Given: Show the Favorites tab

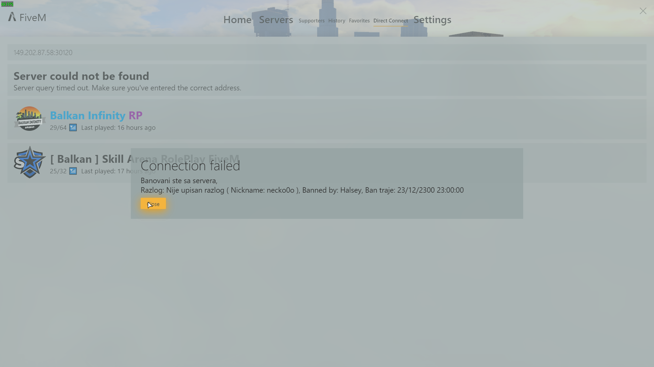Looking at the screenshot, I should pos(359,21).
